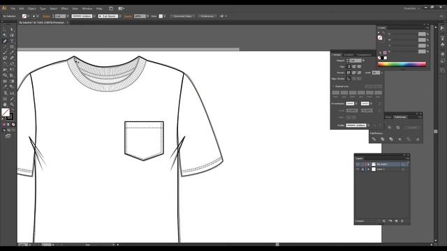Select the Eraser tool

12,58
